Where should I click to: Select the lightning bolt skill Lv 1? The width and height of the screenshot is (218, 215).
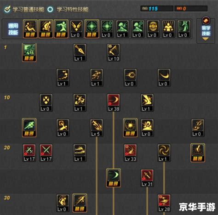(147, 103)
